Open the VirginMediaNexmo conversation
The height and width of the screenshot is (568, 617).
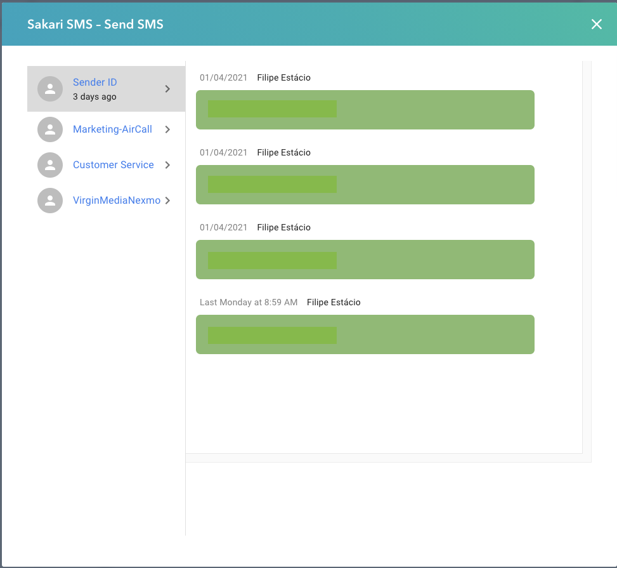click(x=107, y=200)
